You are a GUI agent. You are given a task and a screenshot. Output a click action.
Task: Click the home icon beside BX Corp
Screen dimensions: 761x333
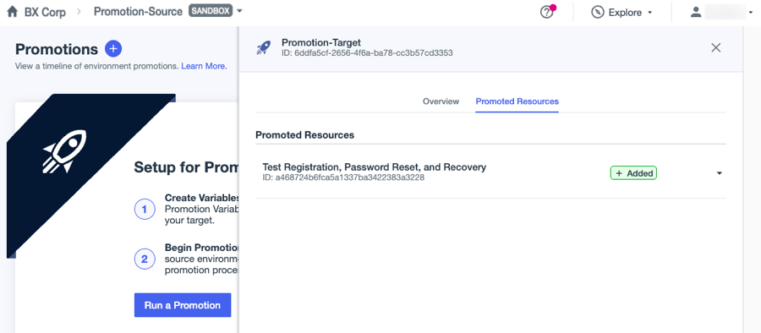(12, 12)
